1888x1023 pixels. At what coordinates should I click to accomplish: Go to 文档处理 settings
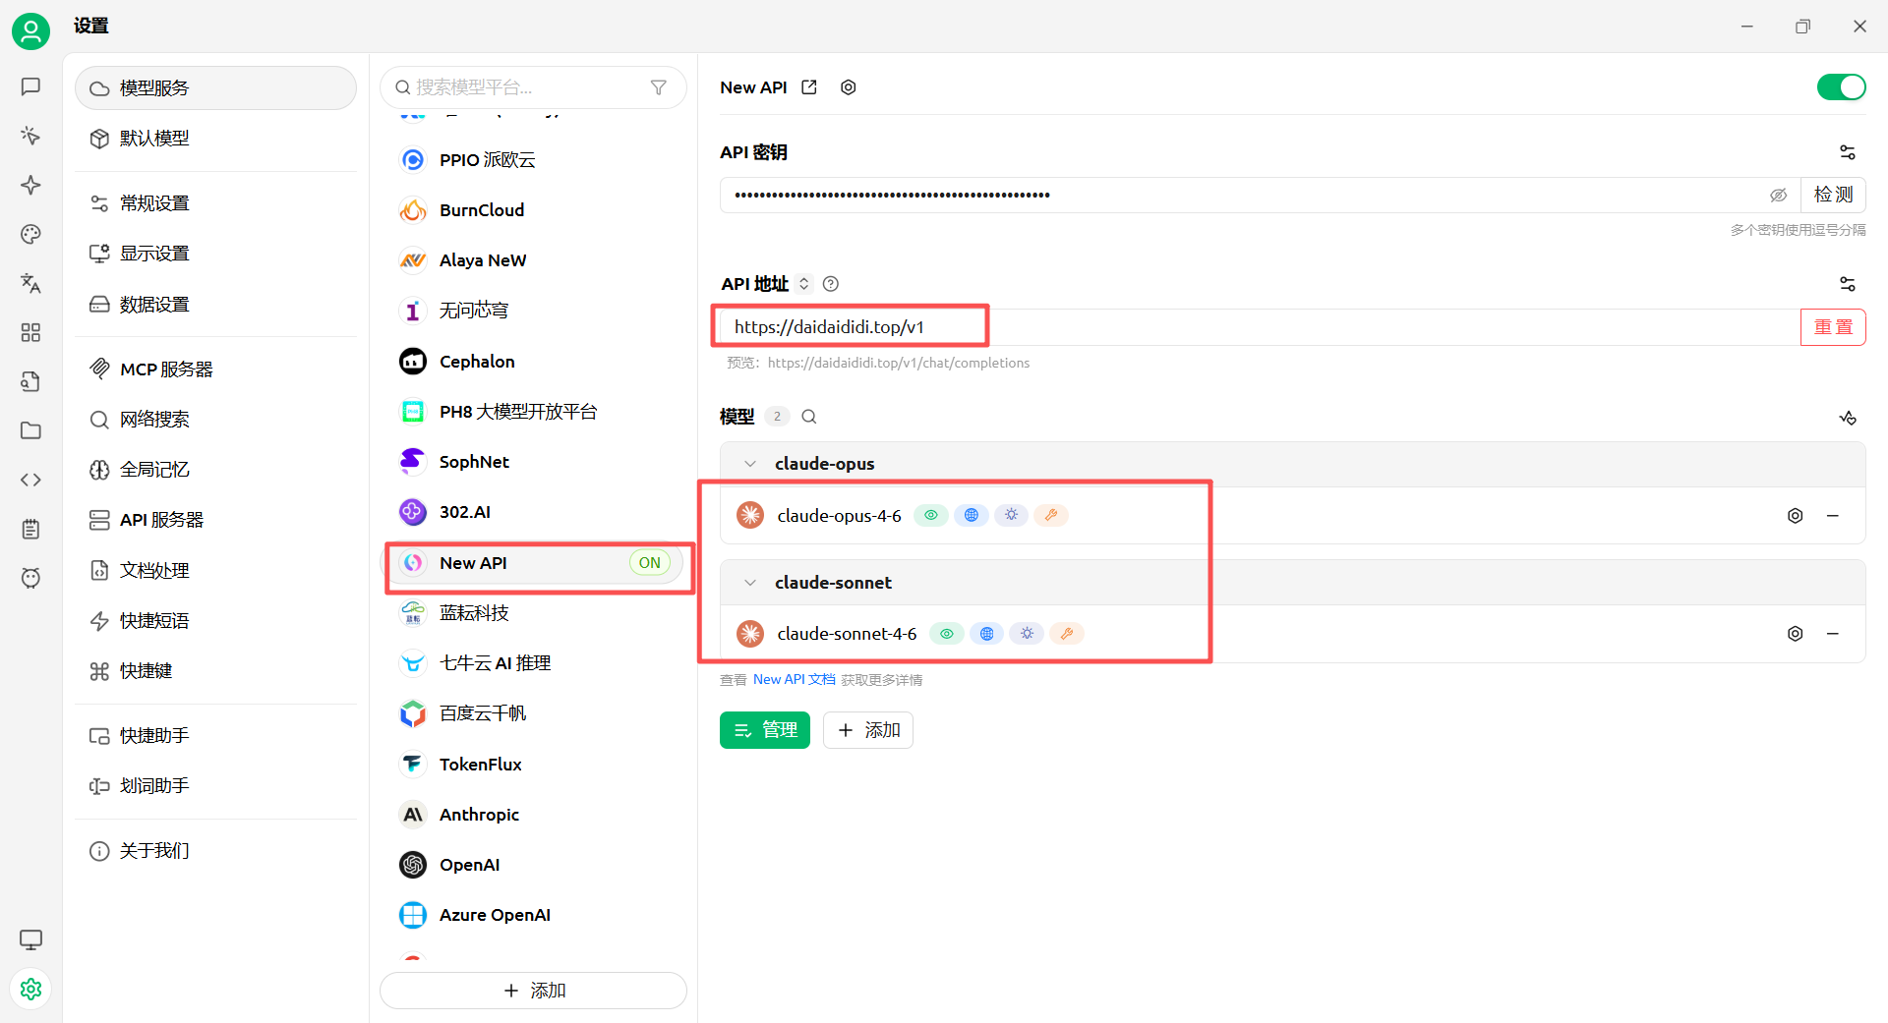click(x=215, y=571)
